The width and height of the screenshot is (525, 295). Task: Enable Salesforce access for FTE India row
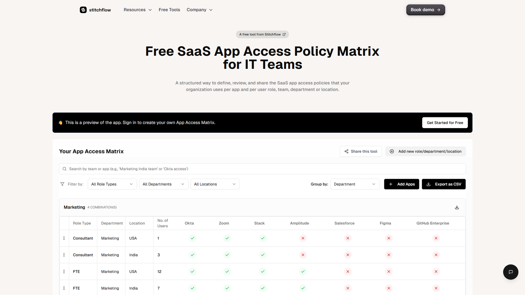tap(347, 288)
